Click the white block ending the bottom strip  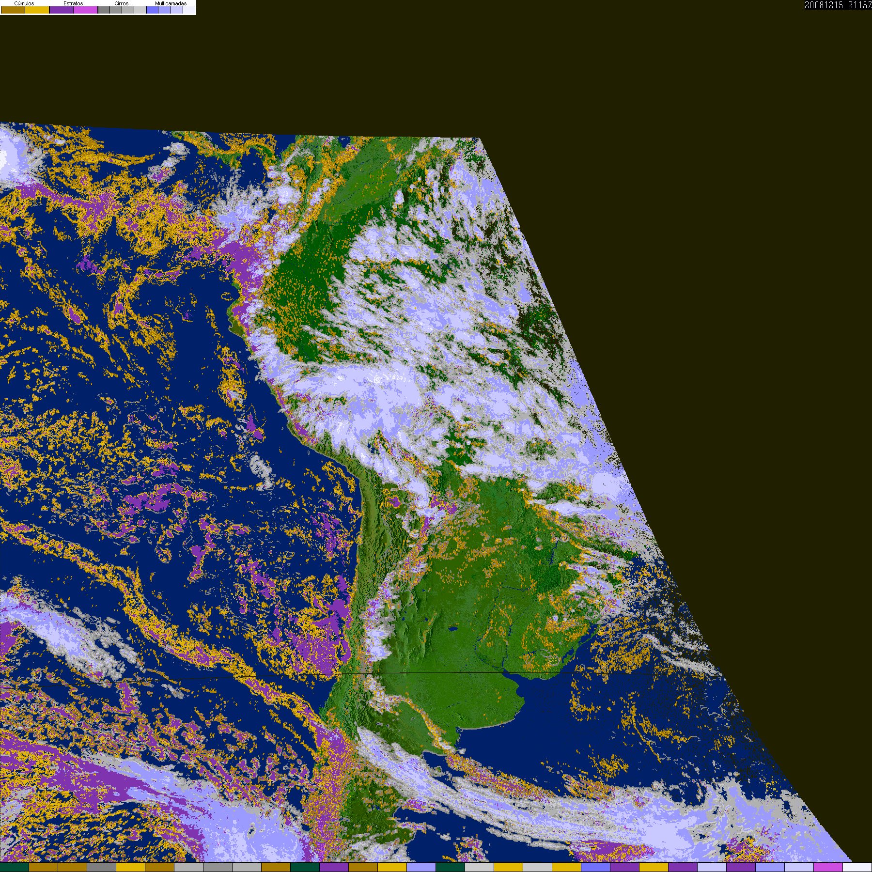coord(857,867)
